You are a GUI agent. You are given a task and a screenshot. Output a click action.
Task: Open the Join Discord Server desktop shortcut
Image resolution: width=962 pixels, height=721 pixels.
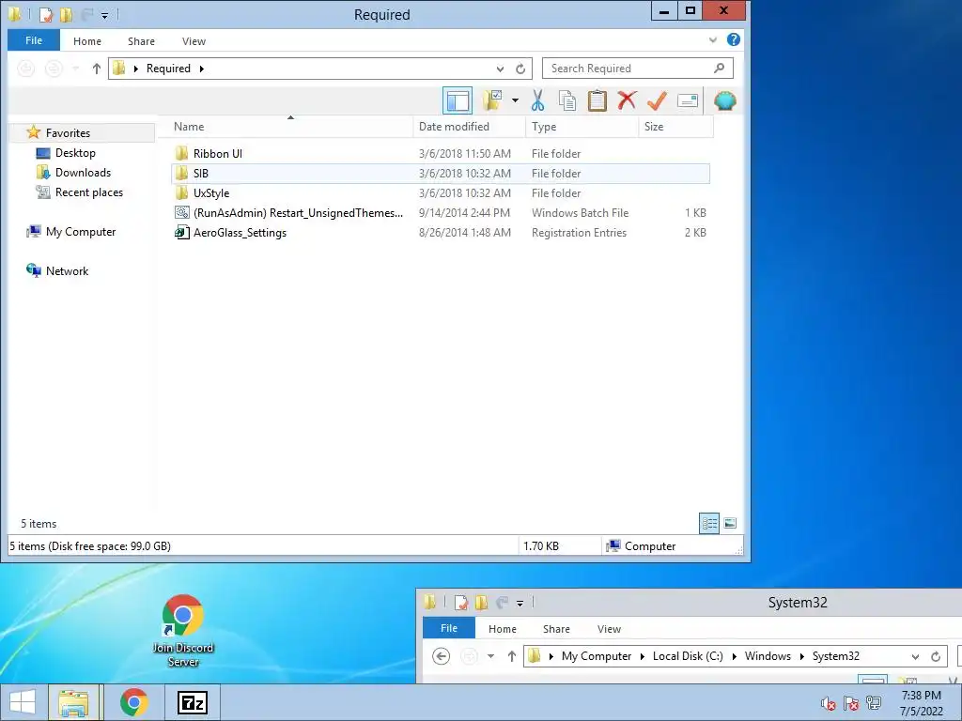point(183,631)
